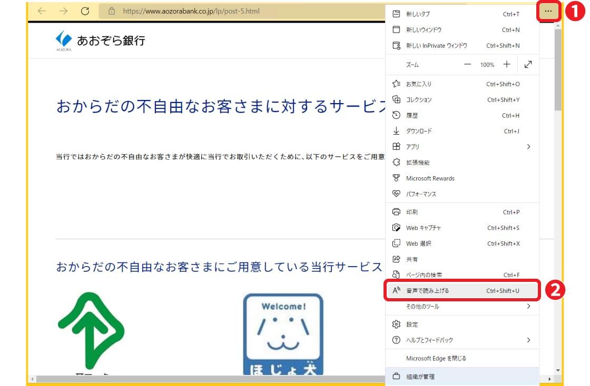The width and height of the screenshot is (590, 386).
Task: Click the full screen expand icon
Action: pyautogui.click(x=528, y=65)
